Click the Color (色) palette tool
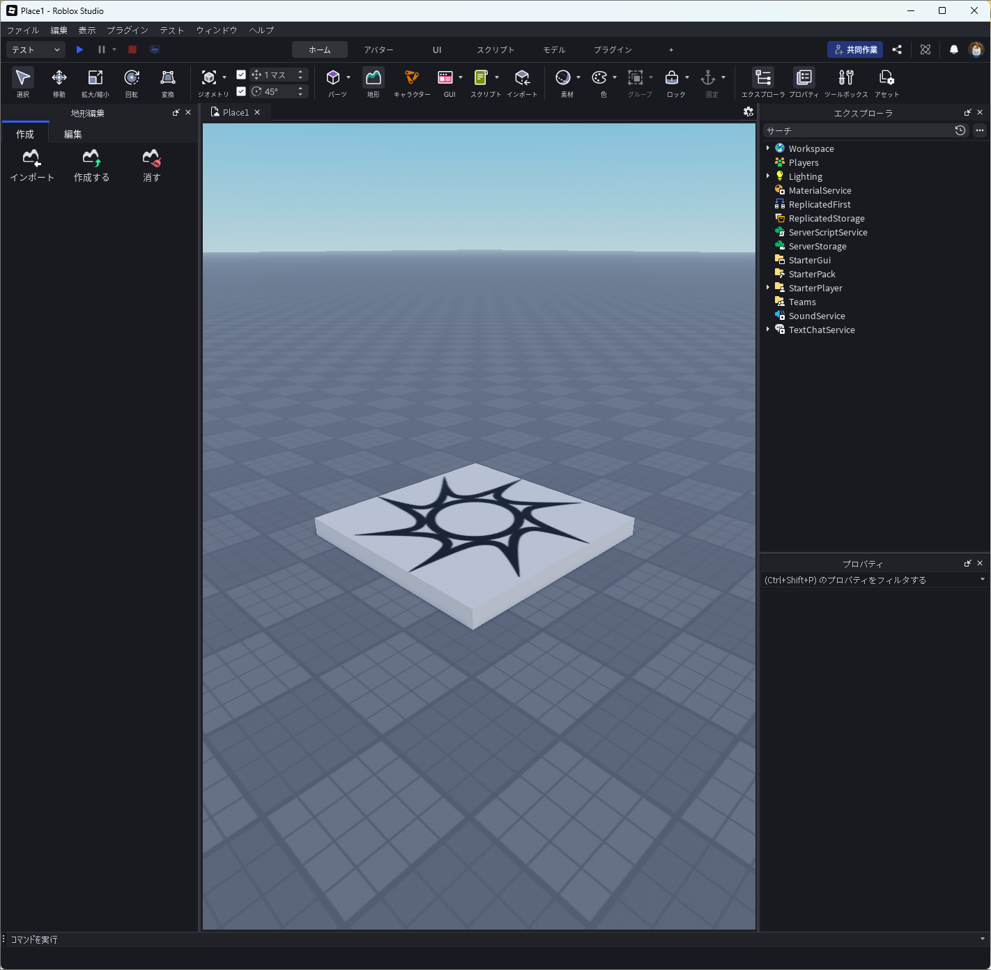This screenshot has height=970, width=991. 599,82
